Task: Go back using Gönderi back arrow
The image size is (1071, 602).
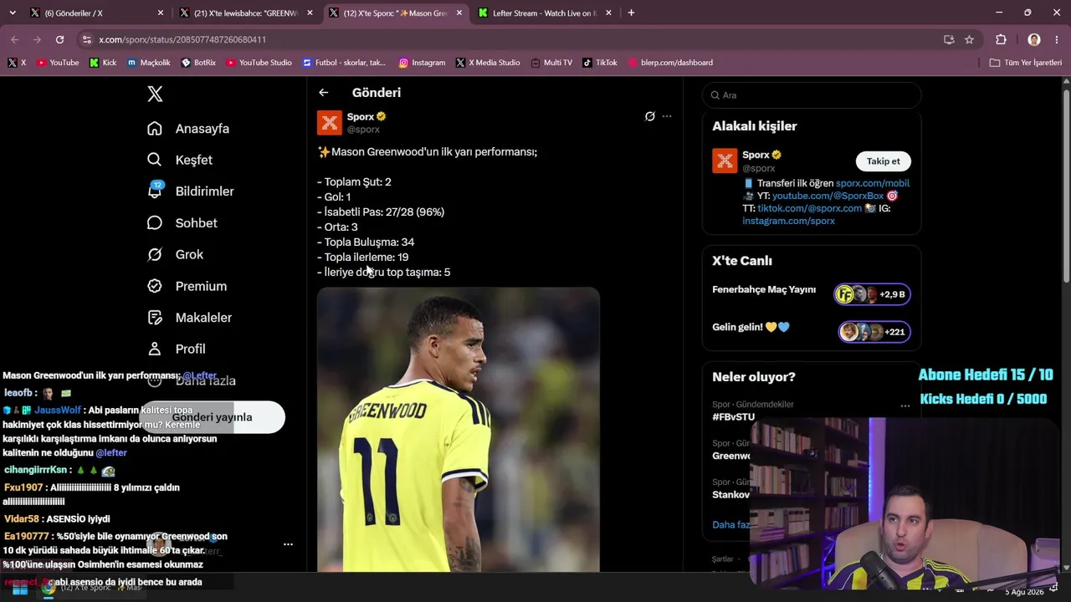Action: 323,93
